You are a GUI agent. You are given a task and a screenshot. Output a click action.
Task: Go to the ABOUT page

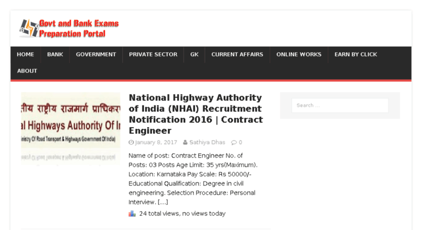click(x=27, y=71)
